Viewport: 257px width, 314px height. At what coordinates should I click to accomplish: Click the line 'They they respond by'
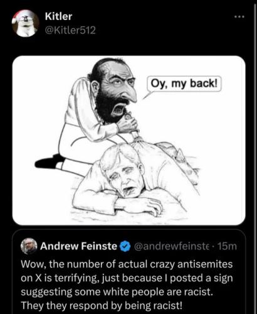[x=102, y=306]
